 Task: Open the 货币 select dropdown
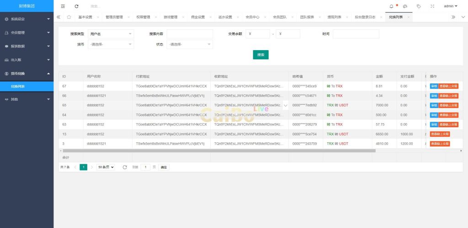(x=111, y=44)
